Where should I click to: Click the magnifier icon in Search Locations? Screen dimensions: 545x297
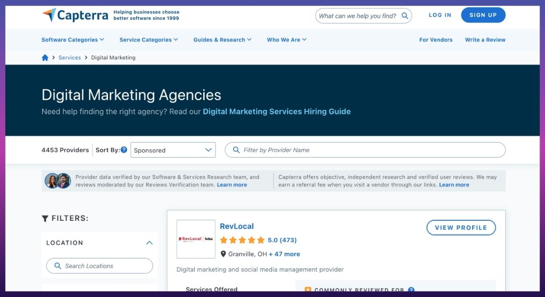coord(57,266)
